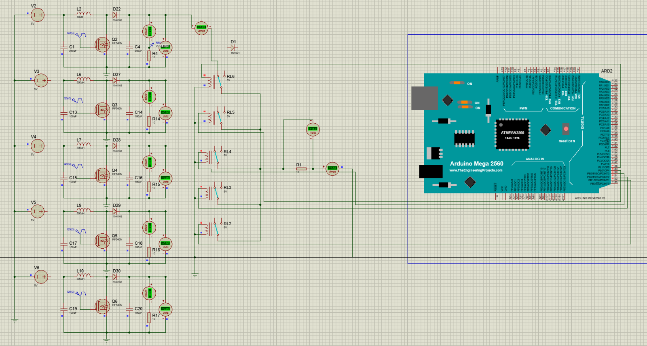Viewport: 647px width, 346px height.
Task: Select diode D28 symbol
Action: click(x=115, y=146)
